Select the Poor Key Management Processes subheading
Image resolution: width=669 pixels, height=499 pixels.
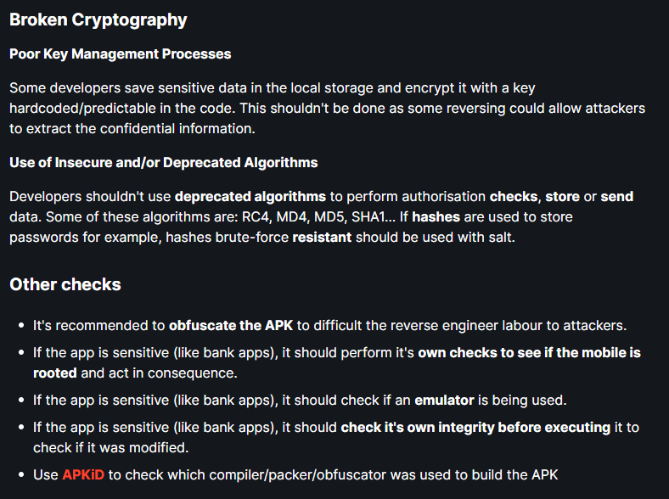(121, 53)
